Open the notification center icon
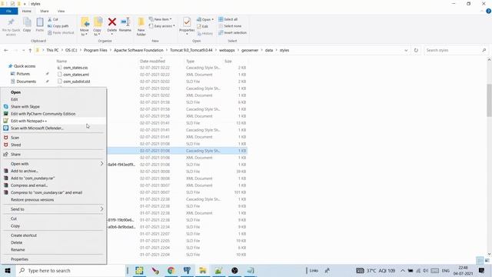Viewport: 492px width, 277px height. coord(482,270)
